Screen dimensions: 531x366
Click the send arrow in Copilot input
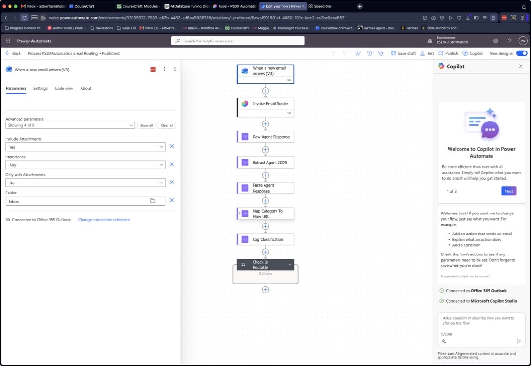pos(519,341)
